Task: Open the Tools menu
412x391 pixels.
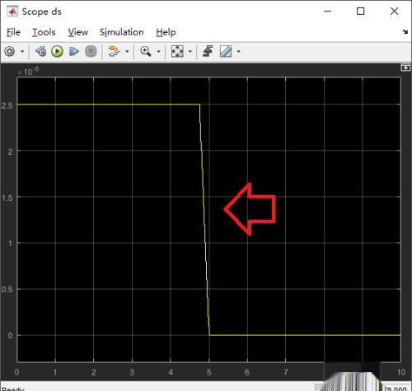Action: (44, 32)
